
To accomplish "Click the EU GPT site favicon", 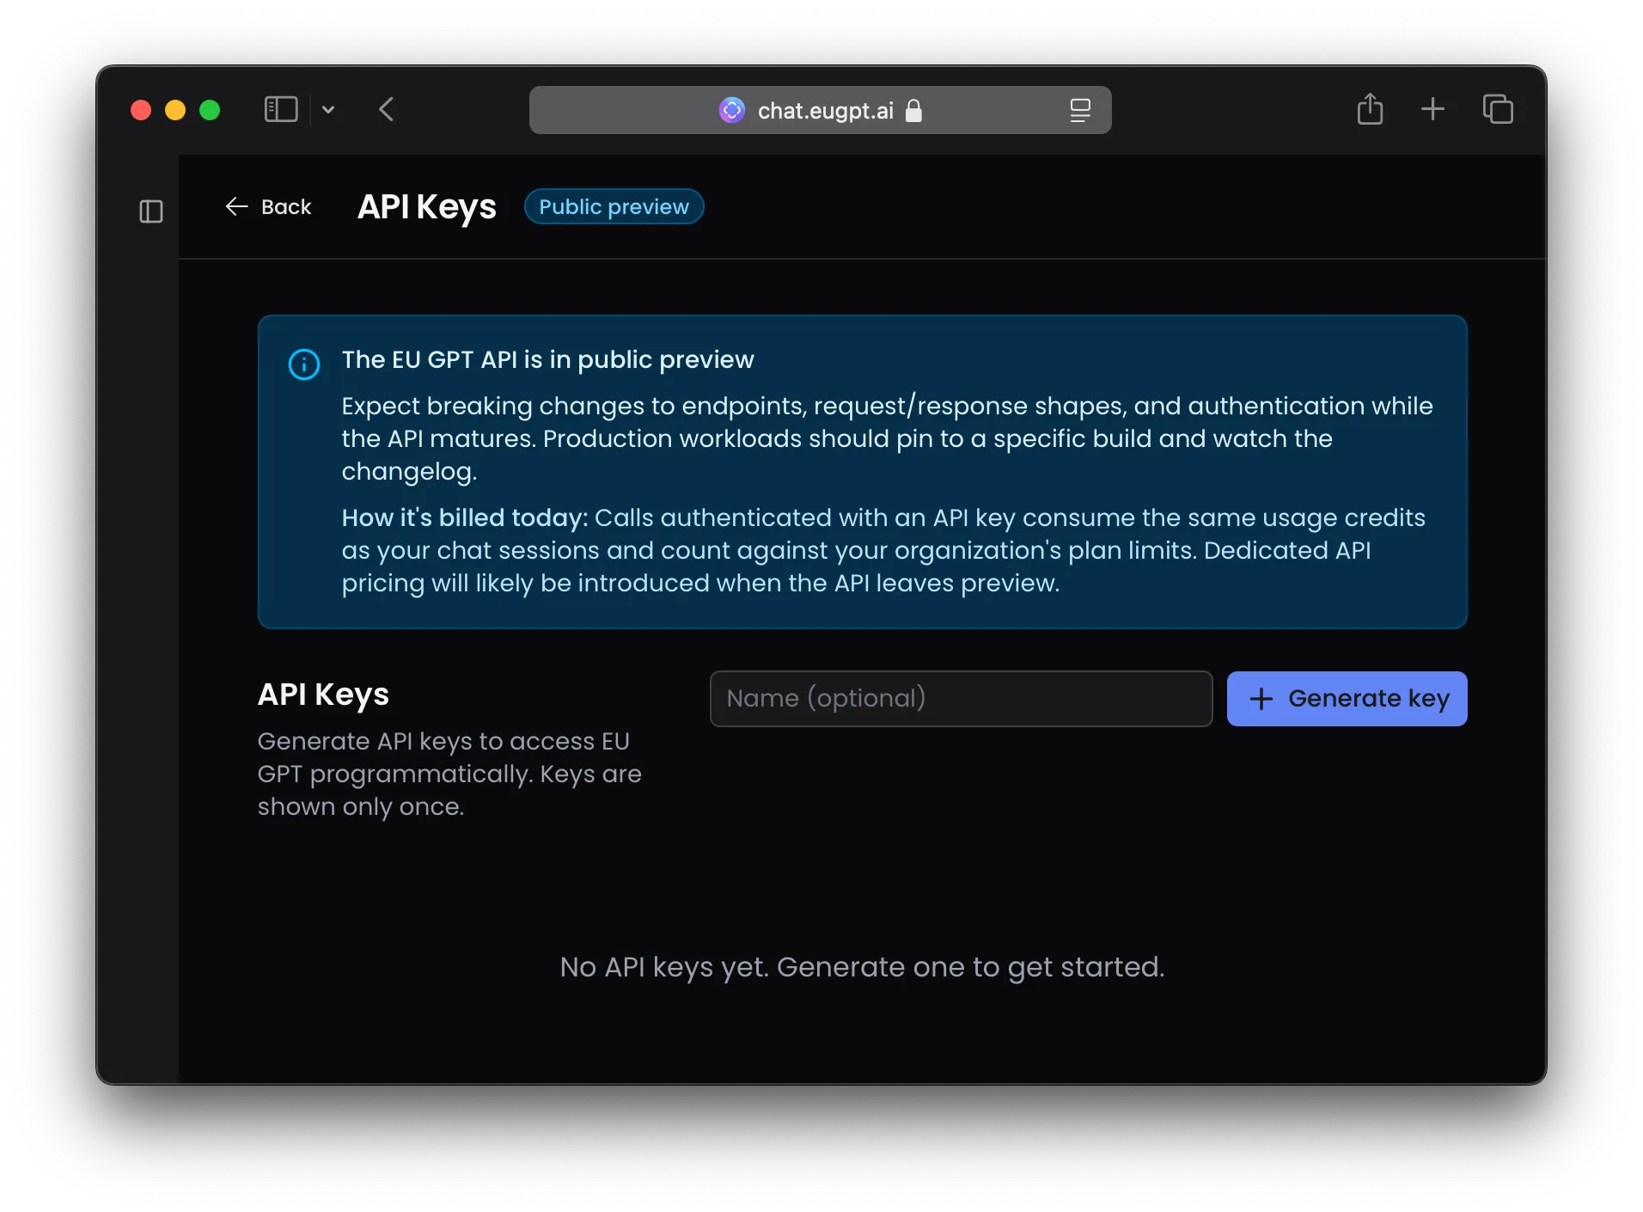I will click(732, 110).
